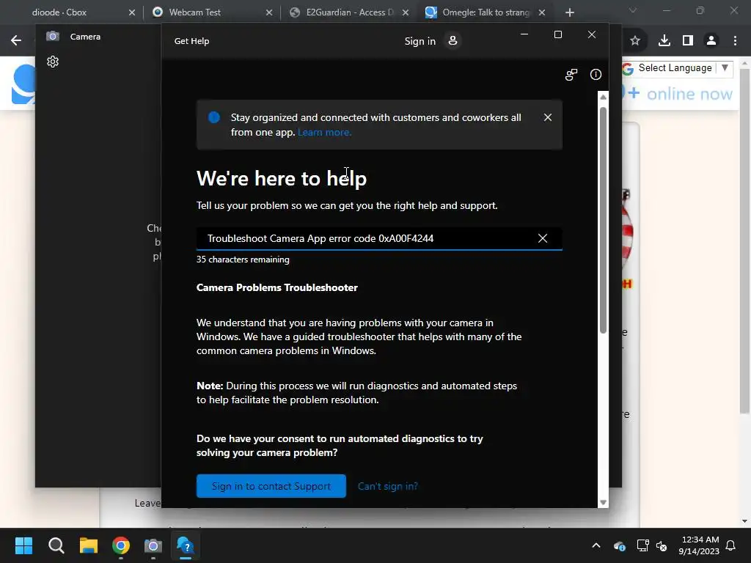Open notifications bell on taskbar

tap(731, 545)
